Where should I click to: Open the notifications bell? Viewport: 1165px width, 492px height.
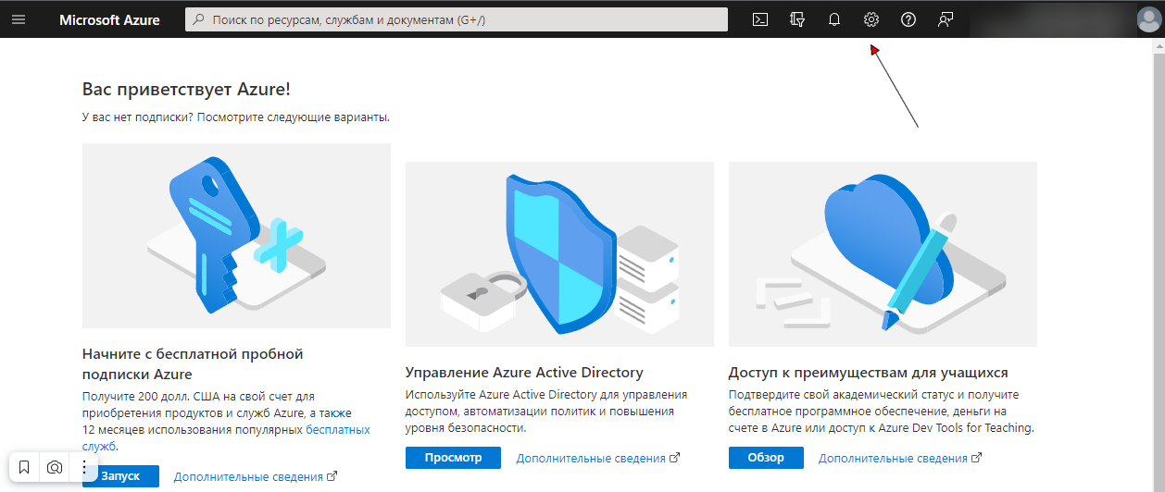point(834,19)
